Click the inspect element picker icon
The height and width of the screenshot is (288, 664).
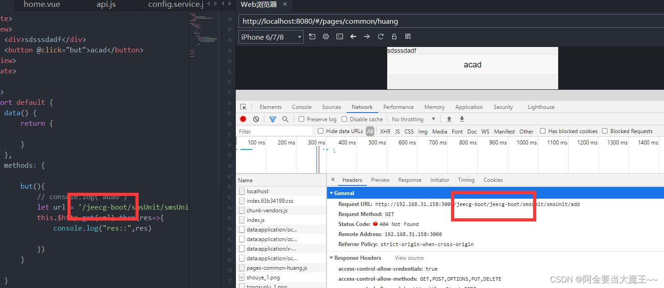pos(244,107)
